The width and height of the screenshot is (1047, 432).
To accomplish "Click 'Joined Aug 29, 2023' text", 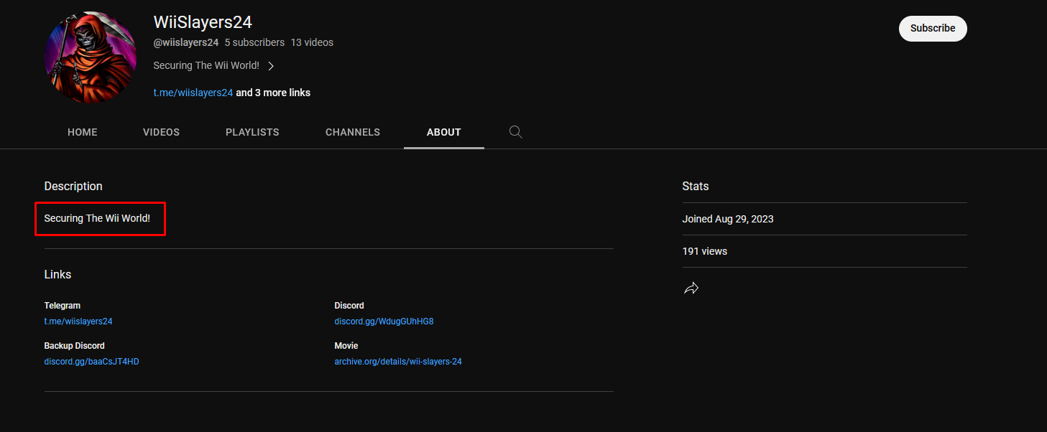I will pyautogui.click(x=728, y=219).
